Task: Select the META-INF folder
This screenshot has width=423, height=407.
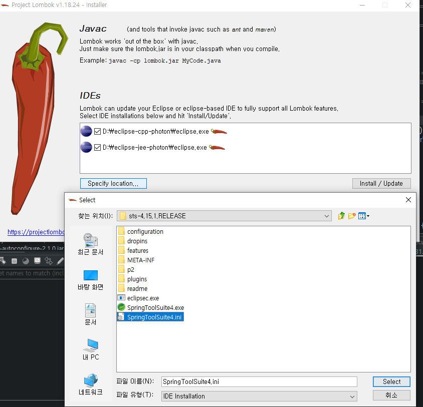Action: pos(141,260)
